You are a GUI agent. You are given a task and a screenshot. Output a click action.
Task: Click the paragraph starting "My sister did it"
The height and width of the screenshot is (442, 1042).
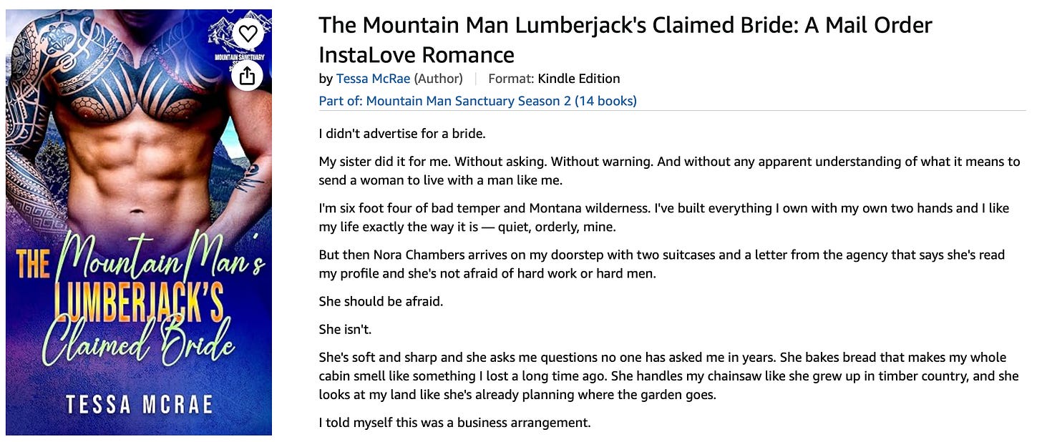[x=669, y=171]
